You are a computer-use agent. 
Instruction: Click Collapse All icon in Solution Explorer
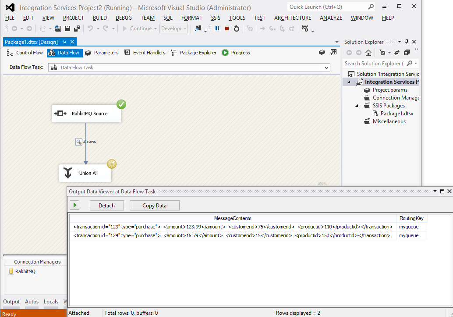click(407, 52)
